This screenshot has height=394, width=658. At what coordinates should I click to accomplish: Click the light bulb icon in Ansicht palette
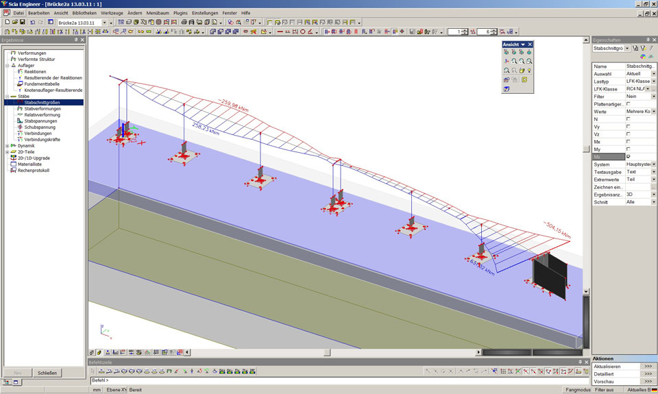tap(530, 70)
